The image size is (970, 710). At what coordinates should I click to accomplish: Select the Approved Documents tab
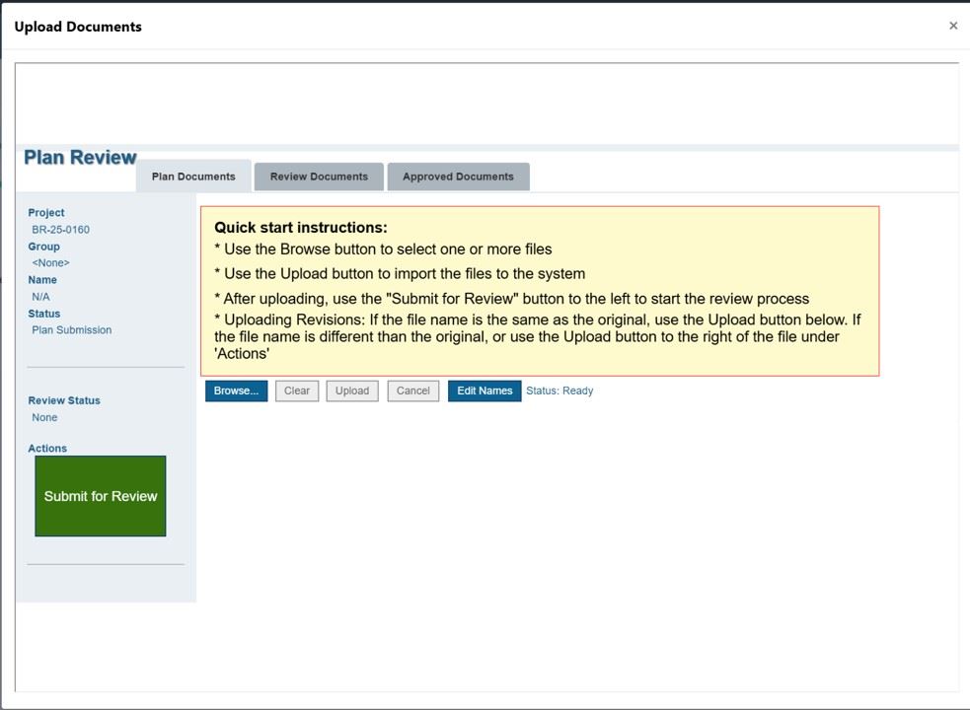coord(458,177)
